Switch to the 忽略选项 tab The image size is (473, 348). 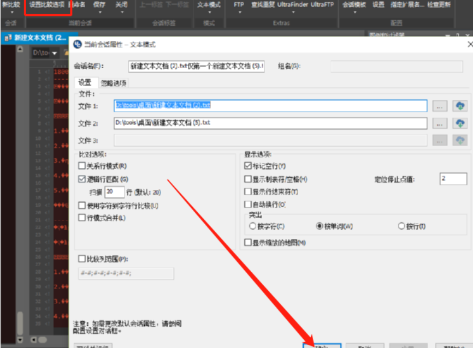click(114, 83)
